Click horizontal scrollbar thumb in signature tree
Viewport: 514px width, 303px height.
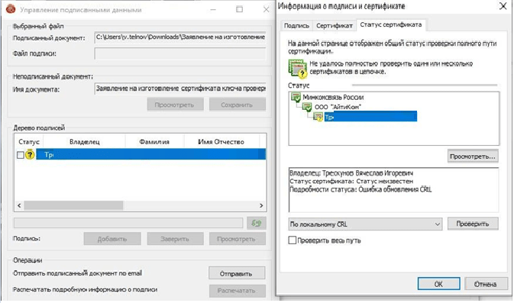point(73,205)
